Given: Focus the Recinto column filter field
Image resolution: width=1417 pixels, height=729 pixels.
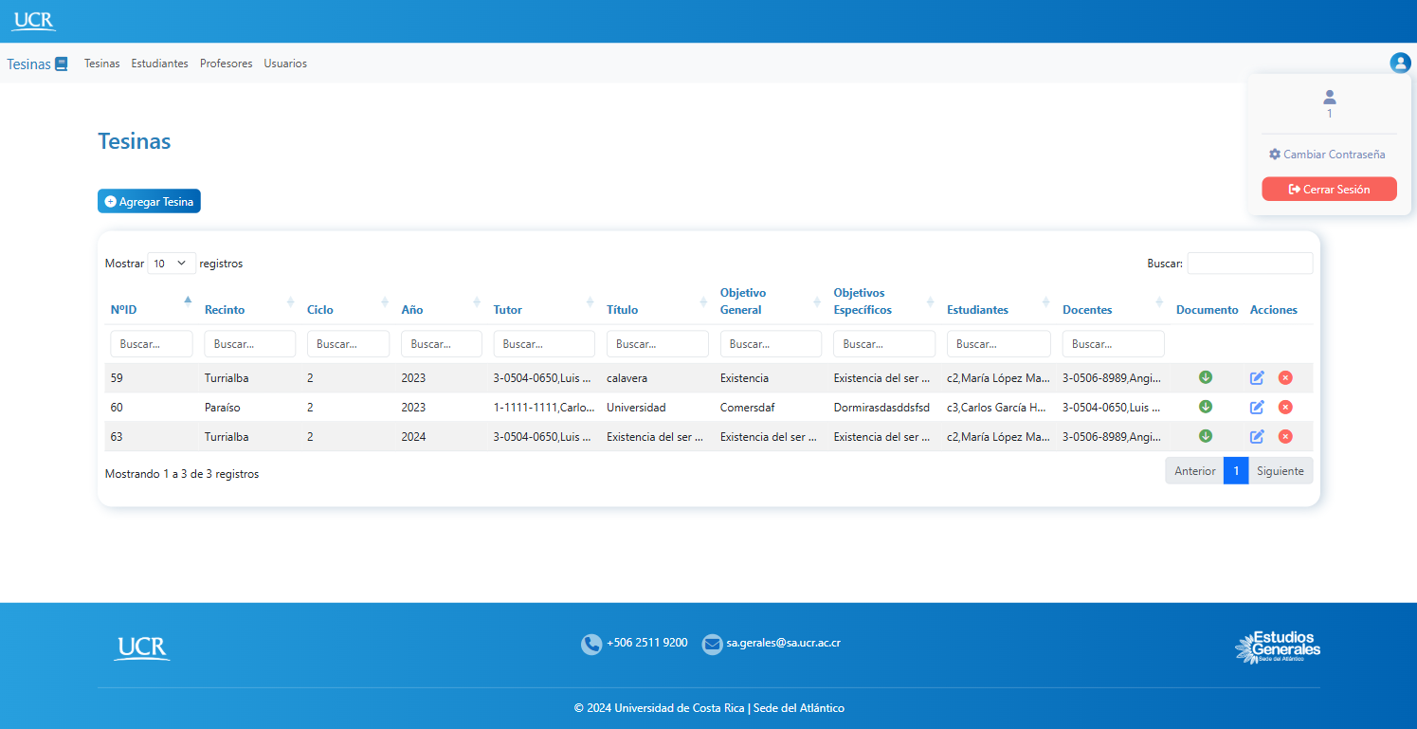Looking at the screenshot, I should pyautogui.click(x=250, y=344).
